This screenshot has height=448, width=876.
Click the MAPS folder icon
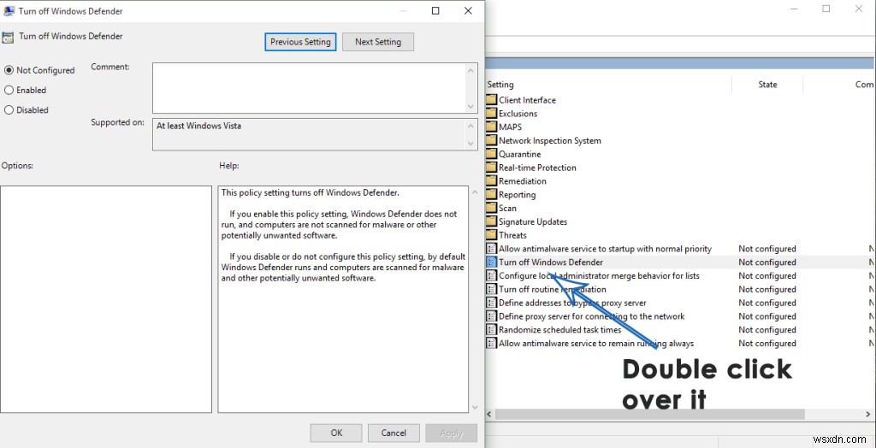click(x=491, y=127)
